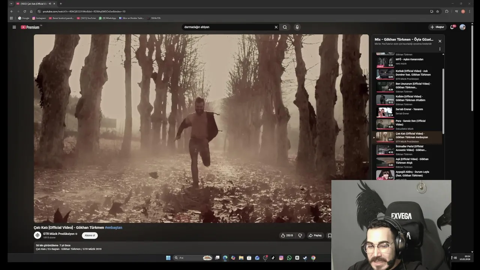Play İhtimaller Perisi acoustic video
Image resolution: width=480 pixels, height=270 pixels.
(x=409, y=150)
